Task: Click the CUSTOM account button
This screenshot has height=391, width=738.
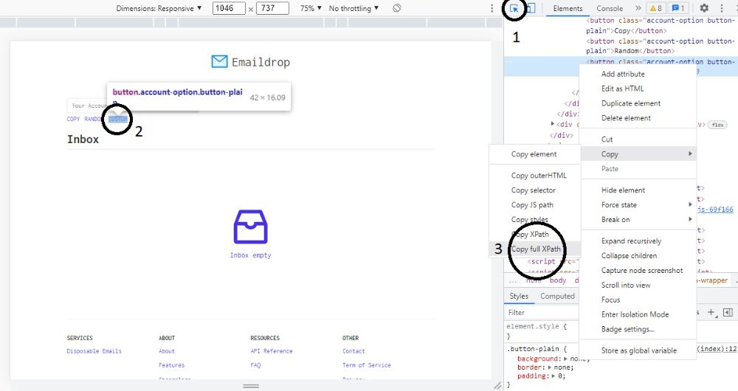Action: pyautogui.click(x=117, y=119)
